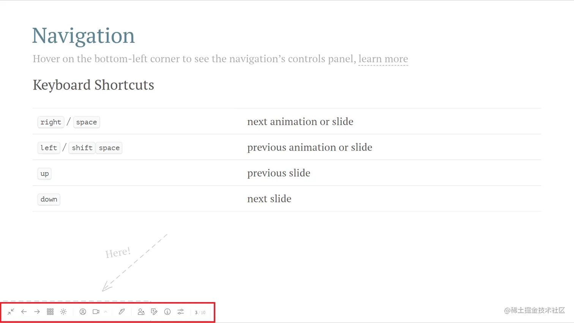This screenshot has width=574, height=323.
Task: Enter presenter mode
Action: click(141, 312)
